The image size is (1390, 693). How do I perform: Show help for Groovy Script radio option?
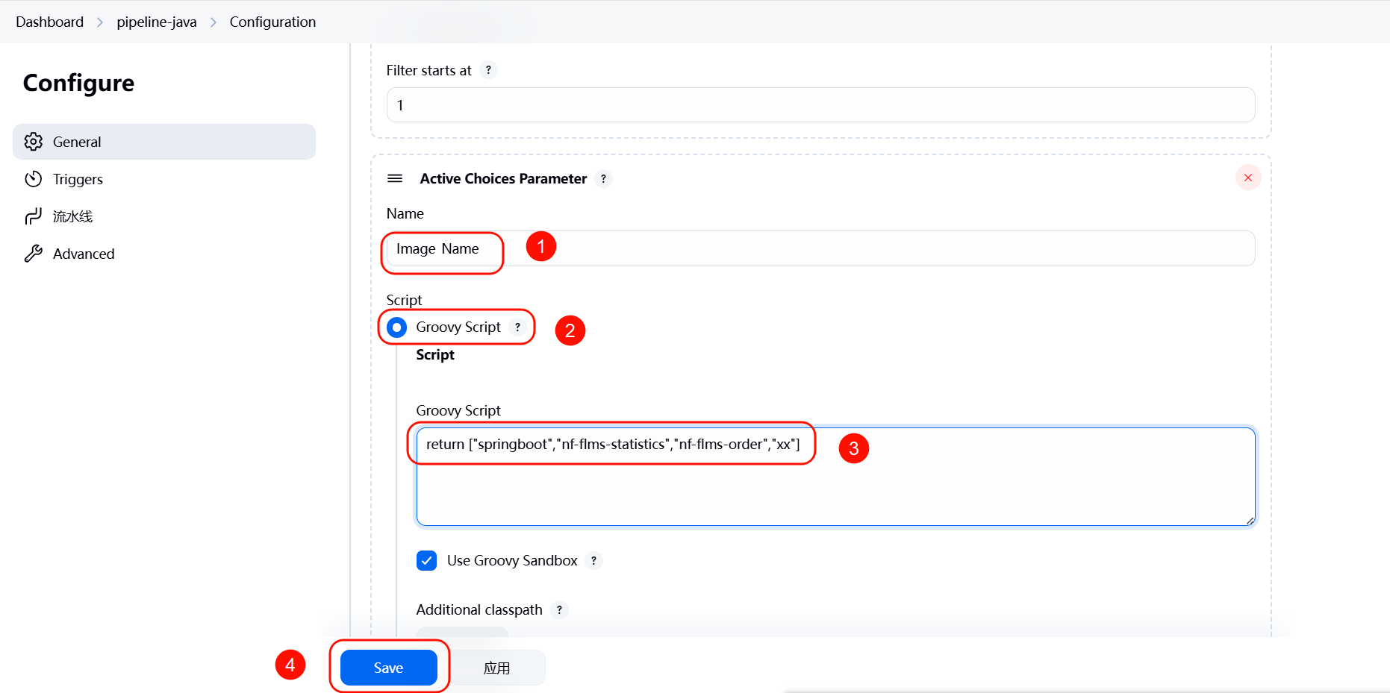click(x=517, y=327)
